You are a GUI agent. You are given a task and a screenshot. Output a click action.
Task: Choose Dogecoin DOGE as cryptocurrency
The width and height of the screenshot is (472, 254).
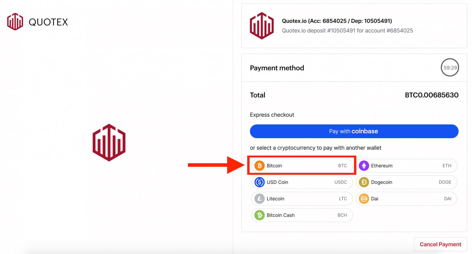[406, 182]
